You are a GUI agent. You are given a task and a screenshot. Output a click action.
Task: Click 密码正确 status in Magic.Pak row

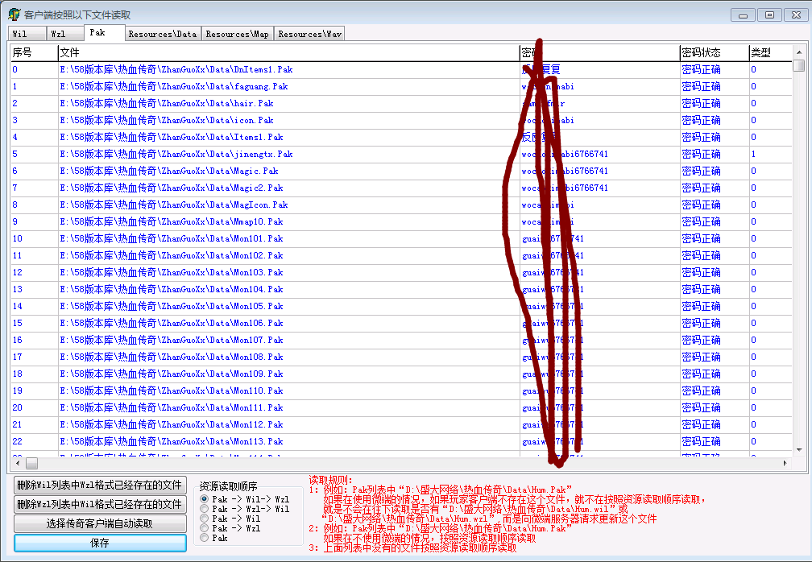click(x=701, y=171)
